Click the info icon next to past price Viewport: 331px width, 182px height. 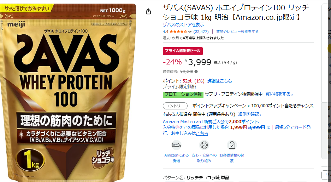[x=196, y=72]
